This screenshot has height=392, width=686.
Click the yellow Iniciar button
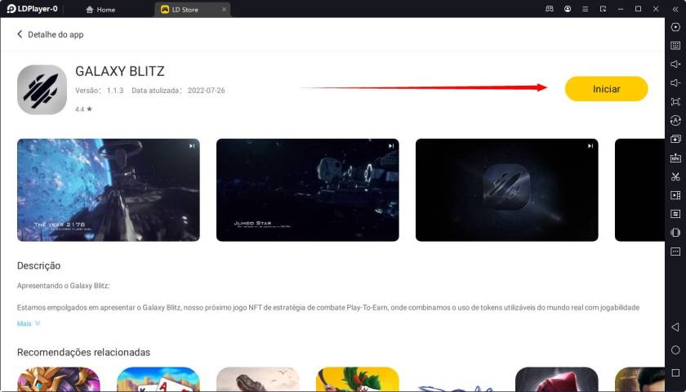tap(606, 89)
